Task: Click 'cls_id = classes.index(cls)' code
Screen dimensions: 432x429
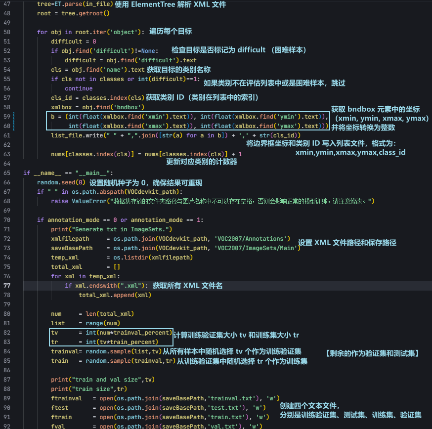Action: point(97,98)
